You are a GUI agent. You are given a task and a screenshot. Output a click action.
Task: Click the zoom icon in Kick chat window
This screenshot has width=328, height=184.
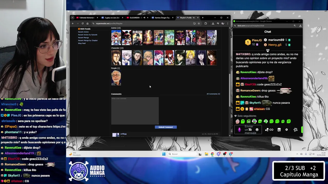coord(295,26)
